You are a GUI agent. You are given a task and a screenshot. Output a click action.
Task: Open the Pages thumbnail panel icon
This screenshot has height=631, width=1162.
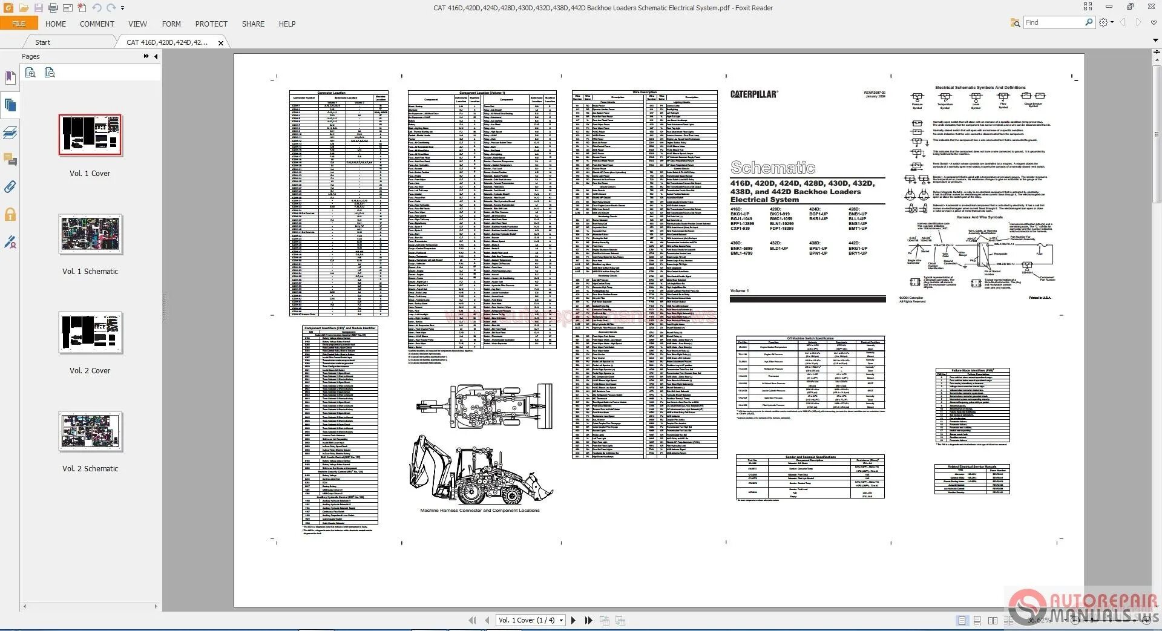pyautogui.click(x=10, y=105)
